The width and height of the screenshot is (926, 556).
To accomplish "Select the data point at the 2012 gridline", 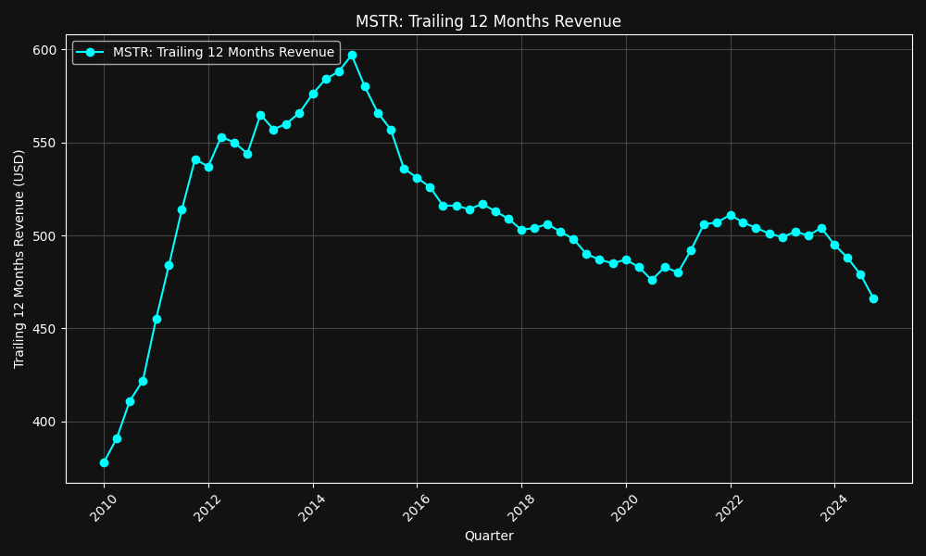I will 208,167.
